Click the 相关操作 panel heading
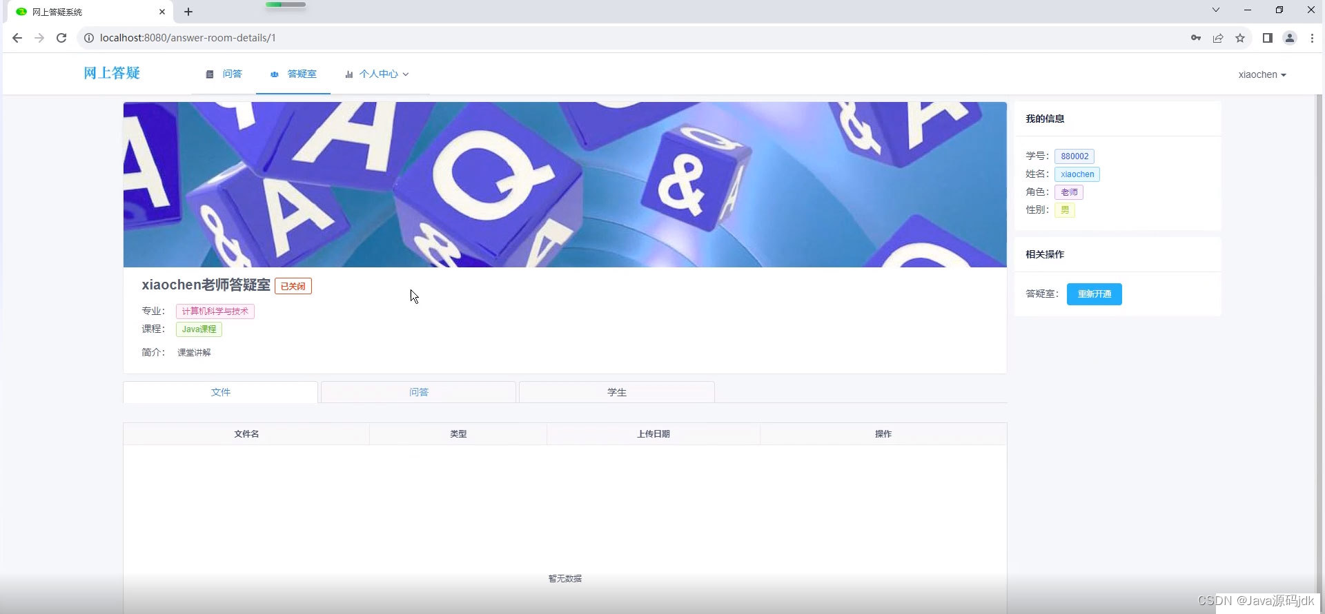The height and width of the screenshot is (614, 1325). (x=1045, y=254)
